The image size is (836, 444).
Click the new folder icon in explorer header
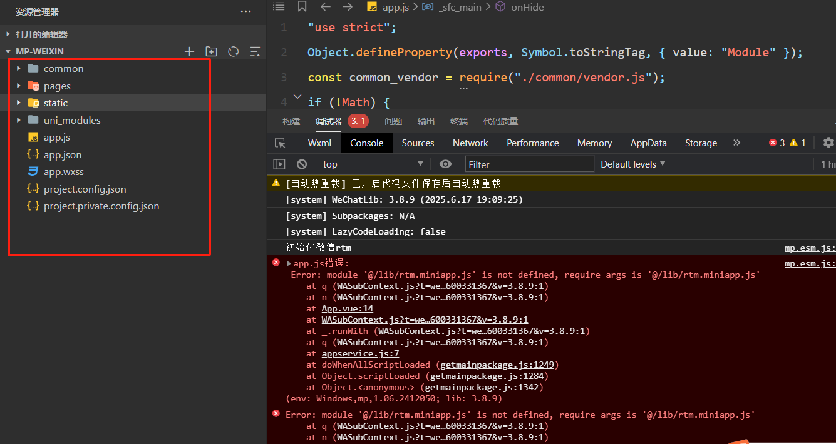[212, 51]
